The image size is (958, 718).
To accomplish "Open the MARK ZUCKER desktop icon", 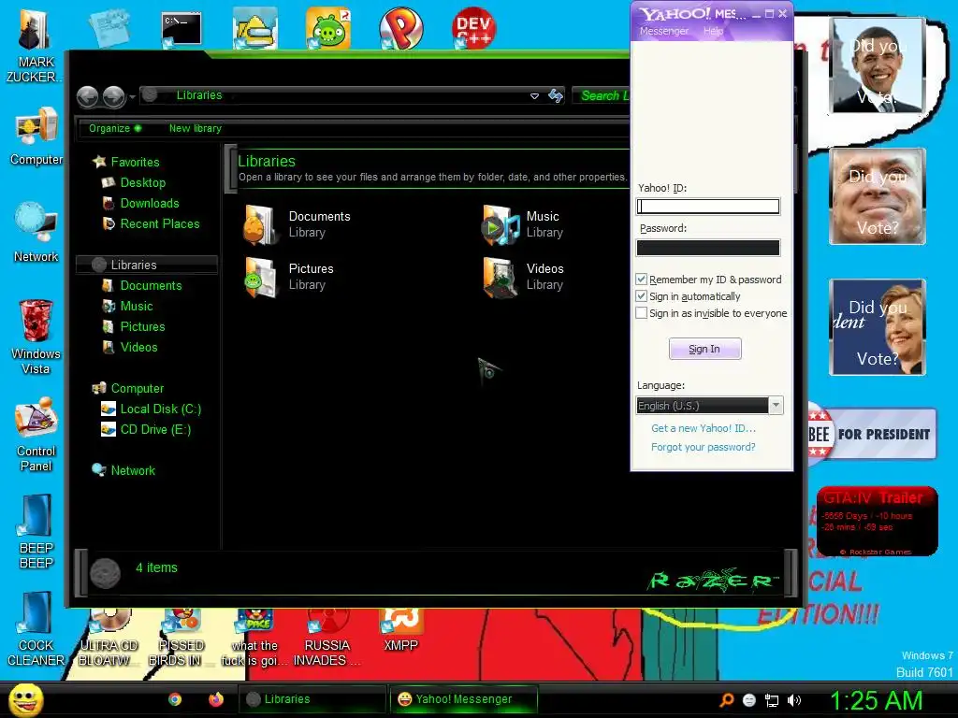I will pos(36,45).
